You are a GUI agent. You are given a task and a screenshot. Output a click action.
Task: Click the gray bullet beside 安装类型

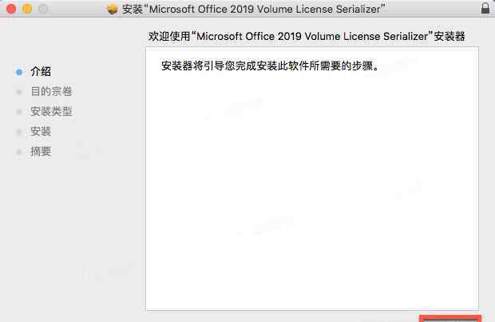coord(18,112)
